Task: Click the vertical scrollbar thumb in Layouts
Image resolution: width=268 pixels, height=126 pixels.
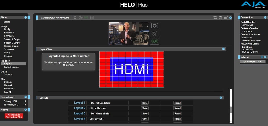Action: point(231,110)
